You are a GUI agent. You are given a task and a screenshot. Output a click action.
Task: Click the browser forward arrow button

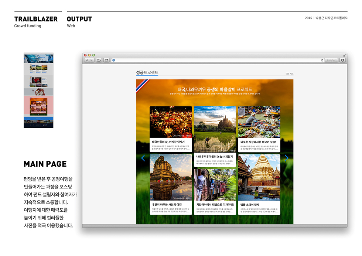tap(91, 60)
